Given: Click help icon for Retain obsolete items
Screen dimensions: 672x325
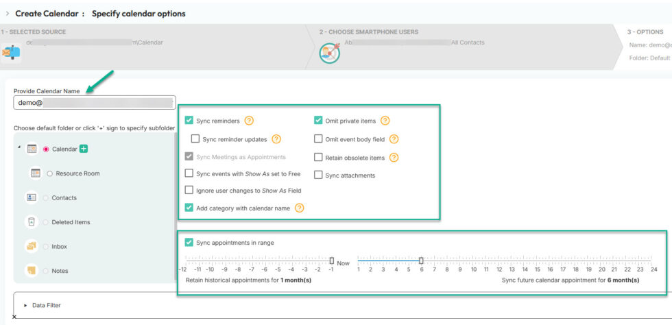Looking at the screenshot, I should tap(394, 157).
